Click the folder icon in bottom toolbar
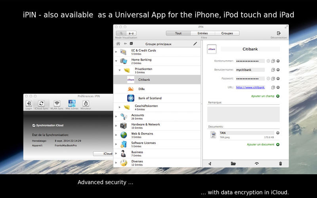Screen dimensions: 317x198 [x=233, y=163]
